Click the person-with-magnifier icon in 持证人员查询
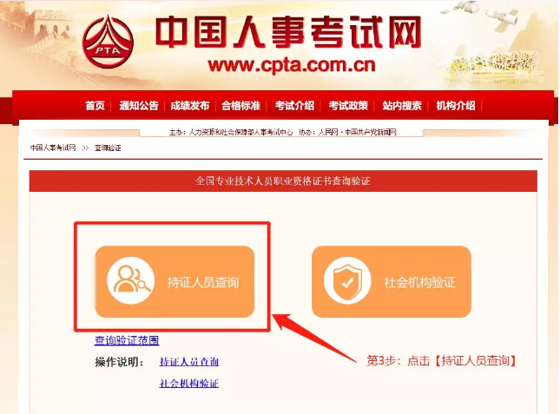This screenshot has width=560, height=414. [131, 280]
